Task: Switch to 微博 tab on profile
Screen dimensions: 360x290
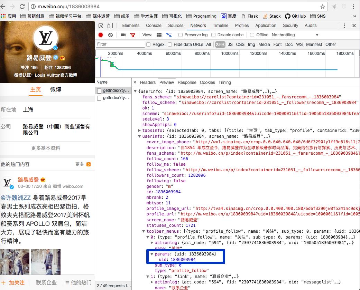Action: pos(56,89)
